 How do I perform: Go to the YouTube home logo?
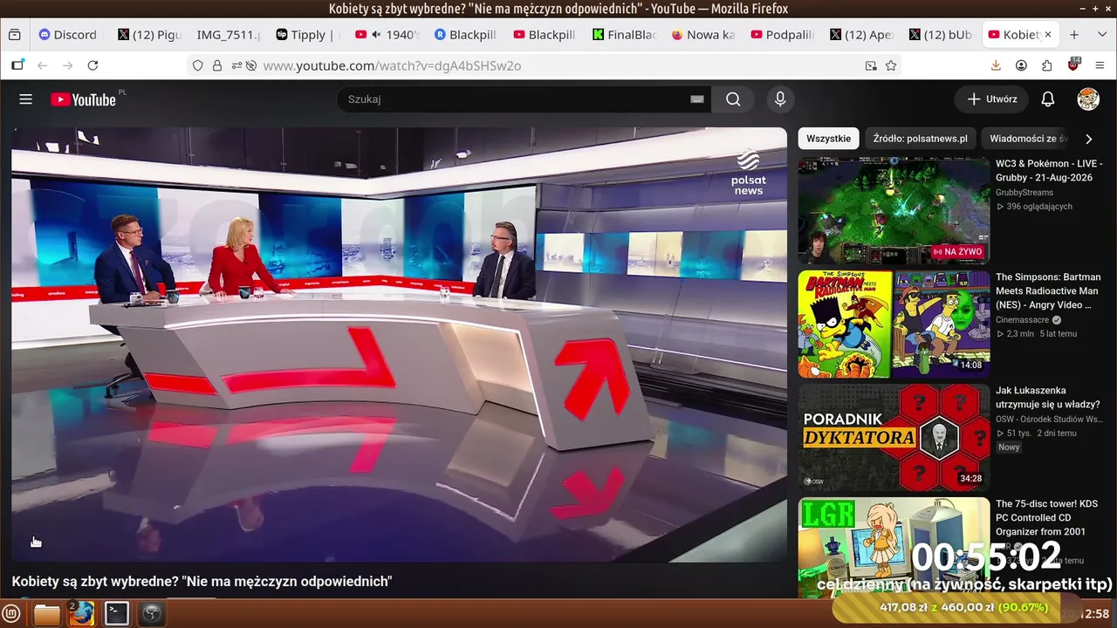(84, 99)
